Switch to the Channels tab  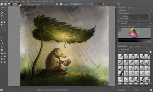(x=137, y=47)
